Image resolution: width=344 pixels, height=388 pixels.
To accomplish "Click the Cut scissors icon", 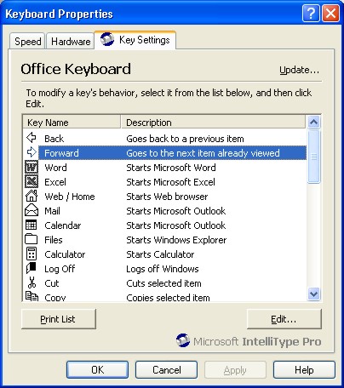I will click(x=32, y=282).
